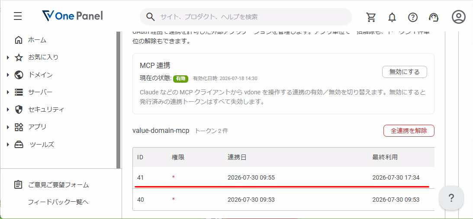Viewport: 473px width, 219px height.
Task: Click the permission asterisk in row 41
Action: tap(174, 177)
